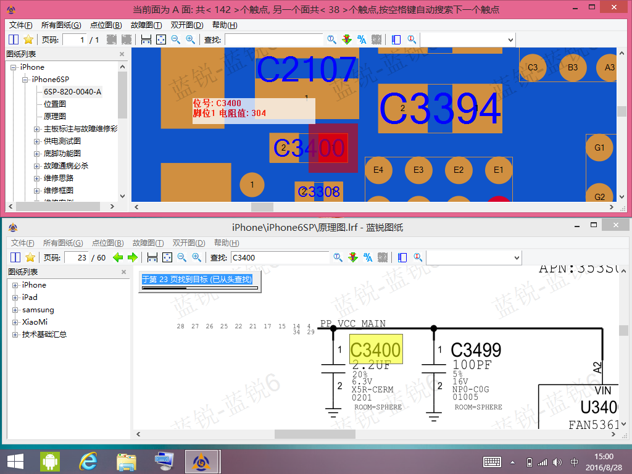Screen dimensions: 632x474
Task: Expand 主板标注与故障维修彩 tree node
Action: (x=36, y=129)
